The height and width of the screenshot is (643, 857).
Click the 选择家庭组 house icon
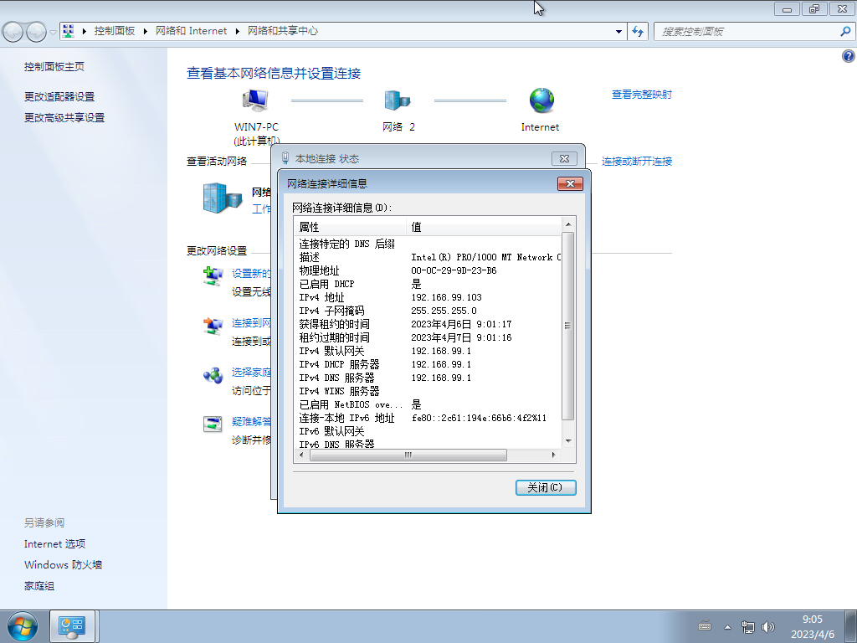[x=212, y=377]
